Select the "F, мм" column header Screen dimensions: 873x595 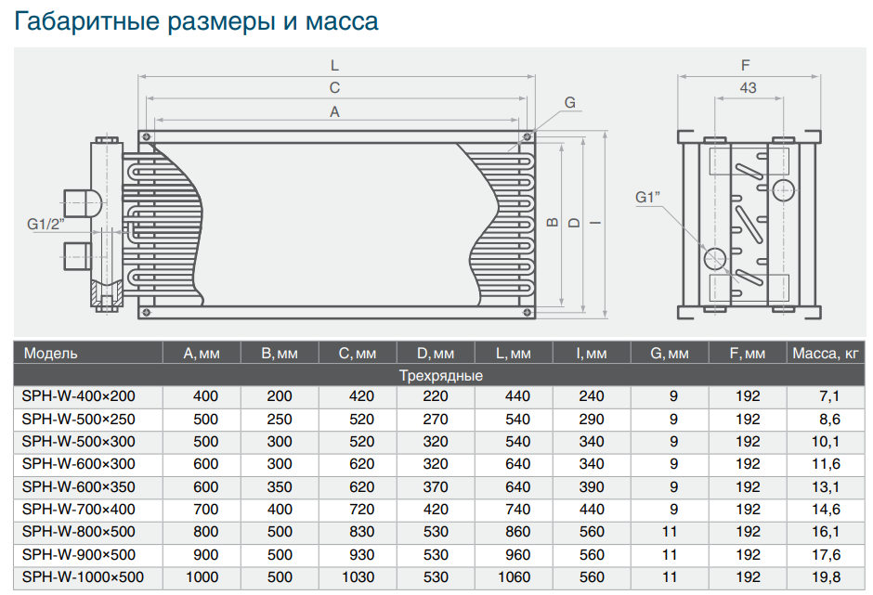748,353
